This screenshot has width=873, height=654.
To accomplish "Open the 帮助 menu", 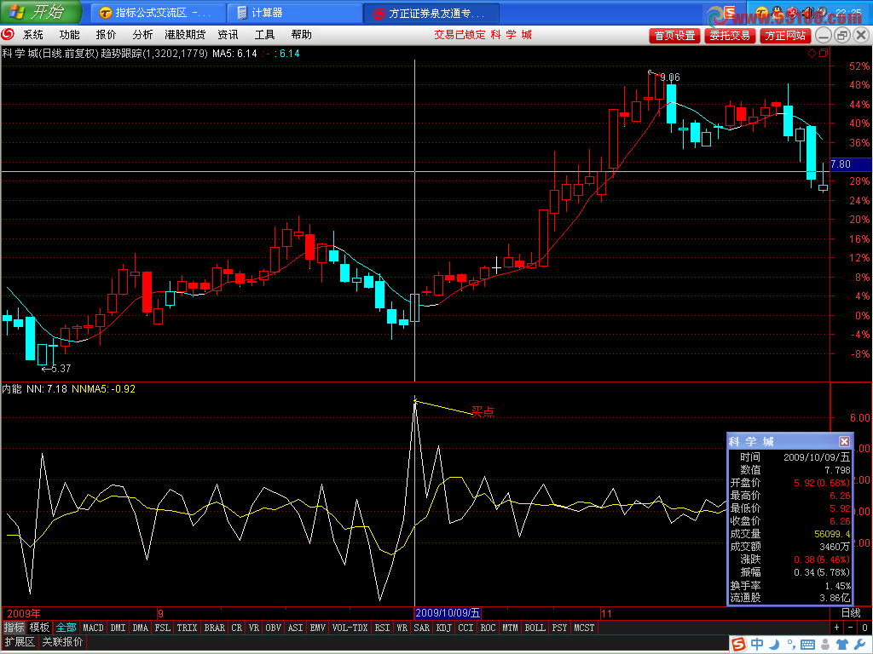I will [301, 34].
